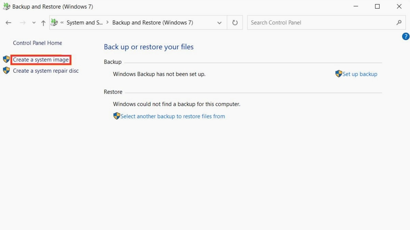410x230 pixels.
Task: Click the refresh icon next to address bar
Action: point(236,22)
